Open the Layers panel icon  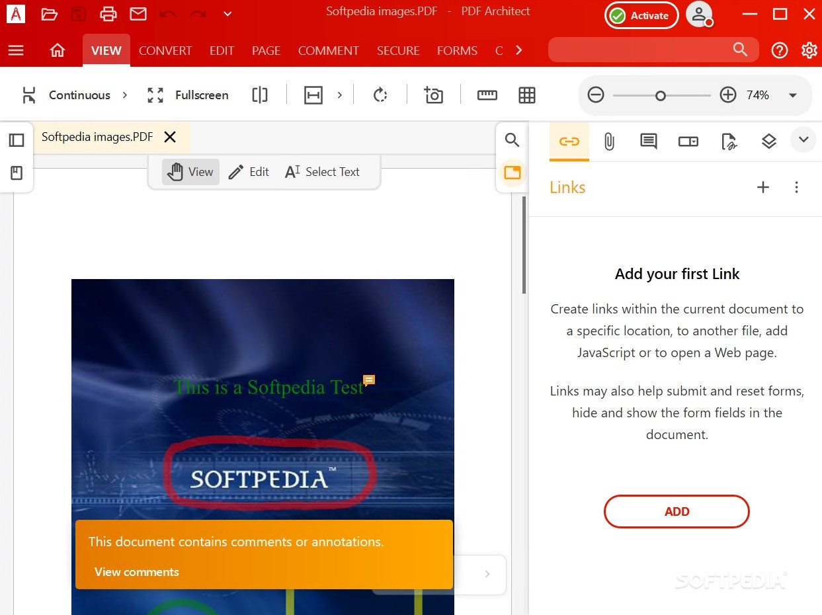[x=768, y=141]
